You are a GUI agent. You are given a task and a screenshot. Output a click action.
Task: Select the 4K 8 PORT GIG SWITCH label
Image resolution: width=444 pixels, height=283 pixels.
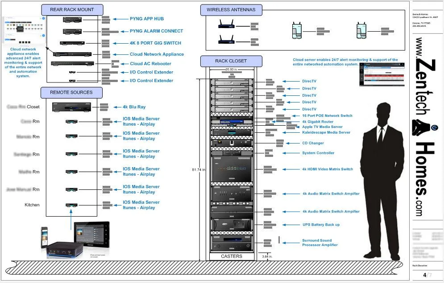coord(155,43)
